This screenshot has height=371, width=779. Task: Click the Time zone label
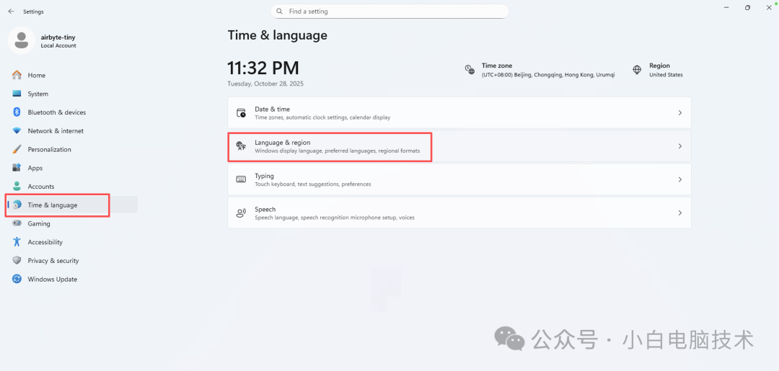coord(497,66)
